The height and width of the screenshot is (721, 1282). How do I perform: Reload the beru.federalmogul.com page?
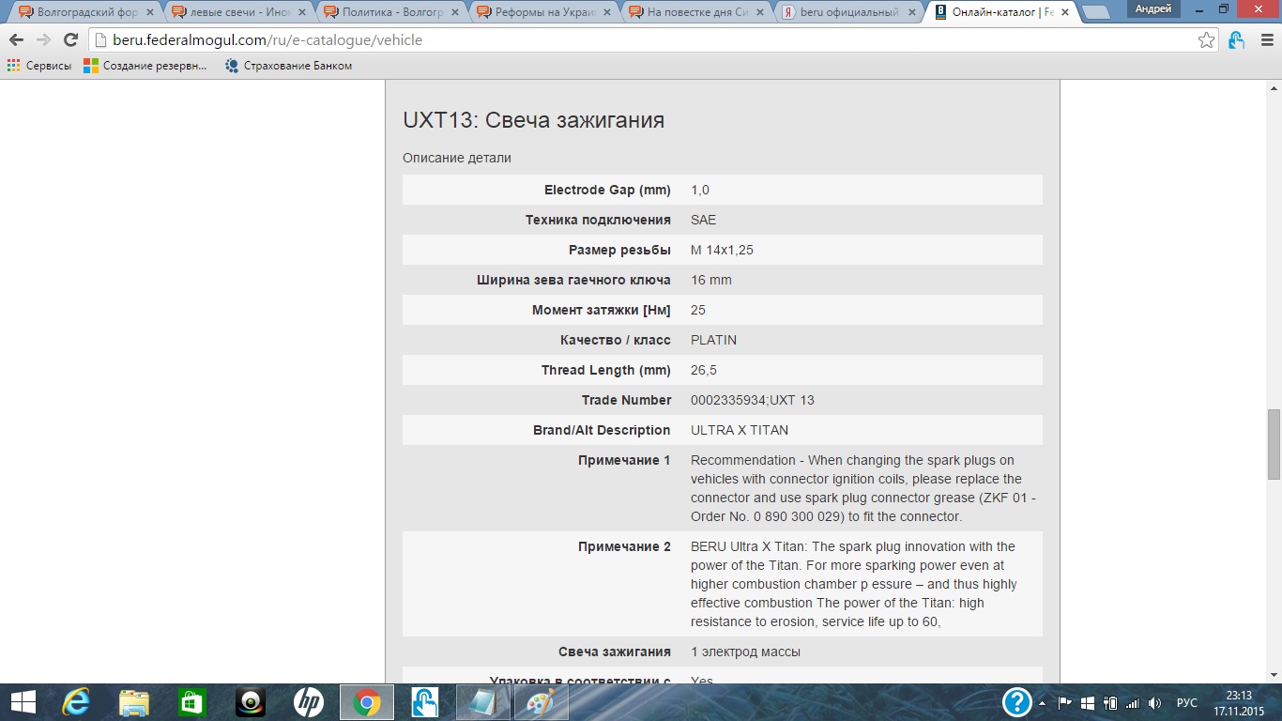[70, 40]
